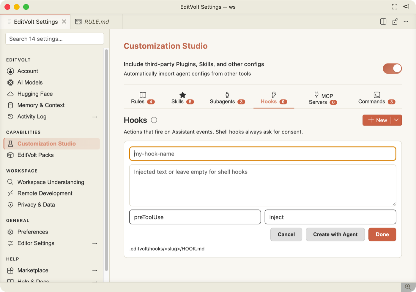
Task: Click the injected text textarea
Action: pos(263,185)
